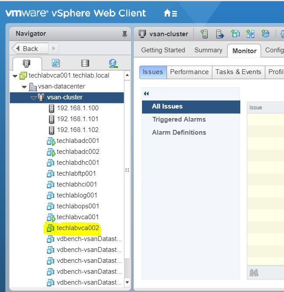The height and width of the screenshot is (292, 284).
Task: Select VM techlabops001
Action: pyautogui.click(x=78, y=206)
